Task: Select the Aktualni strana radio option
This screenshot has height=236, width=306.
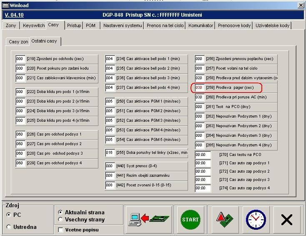Action: point(60,212)
